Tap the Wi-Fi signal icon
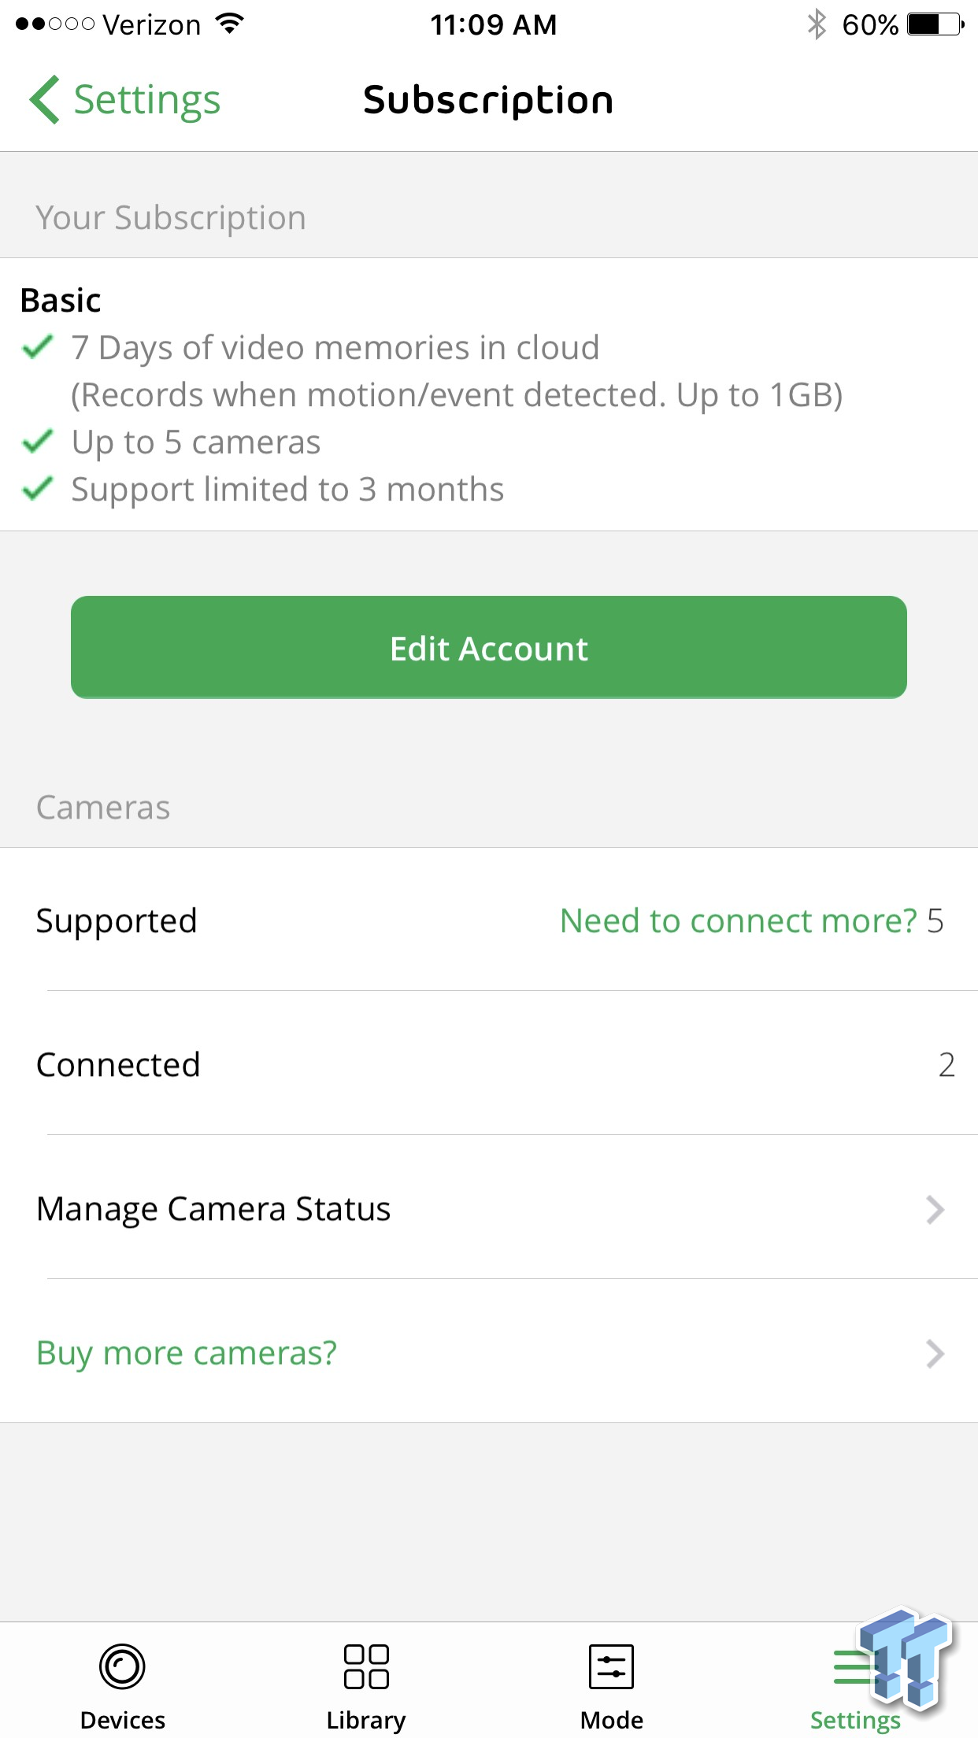The height and width of the screenshot is (1738, 978). tap(230, 24)
